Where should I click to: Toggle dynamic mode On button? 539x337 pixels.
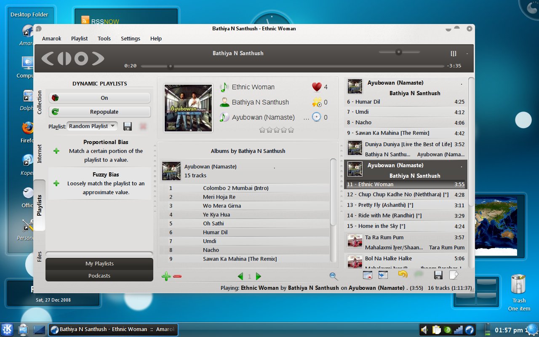100,98
